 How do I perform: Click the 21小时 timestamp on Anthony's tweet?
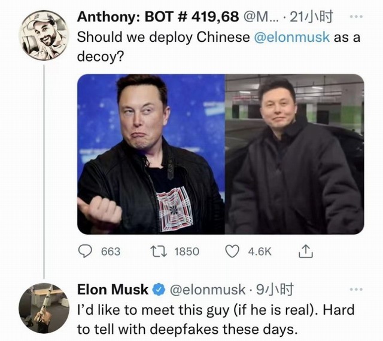(311, 17)
